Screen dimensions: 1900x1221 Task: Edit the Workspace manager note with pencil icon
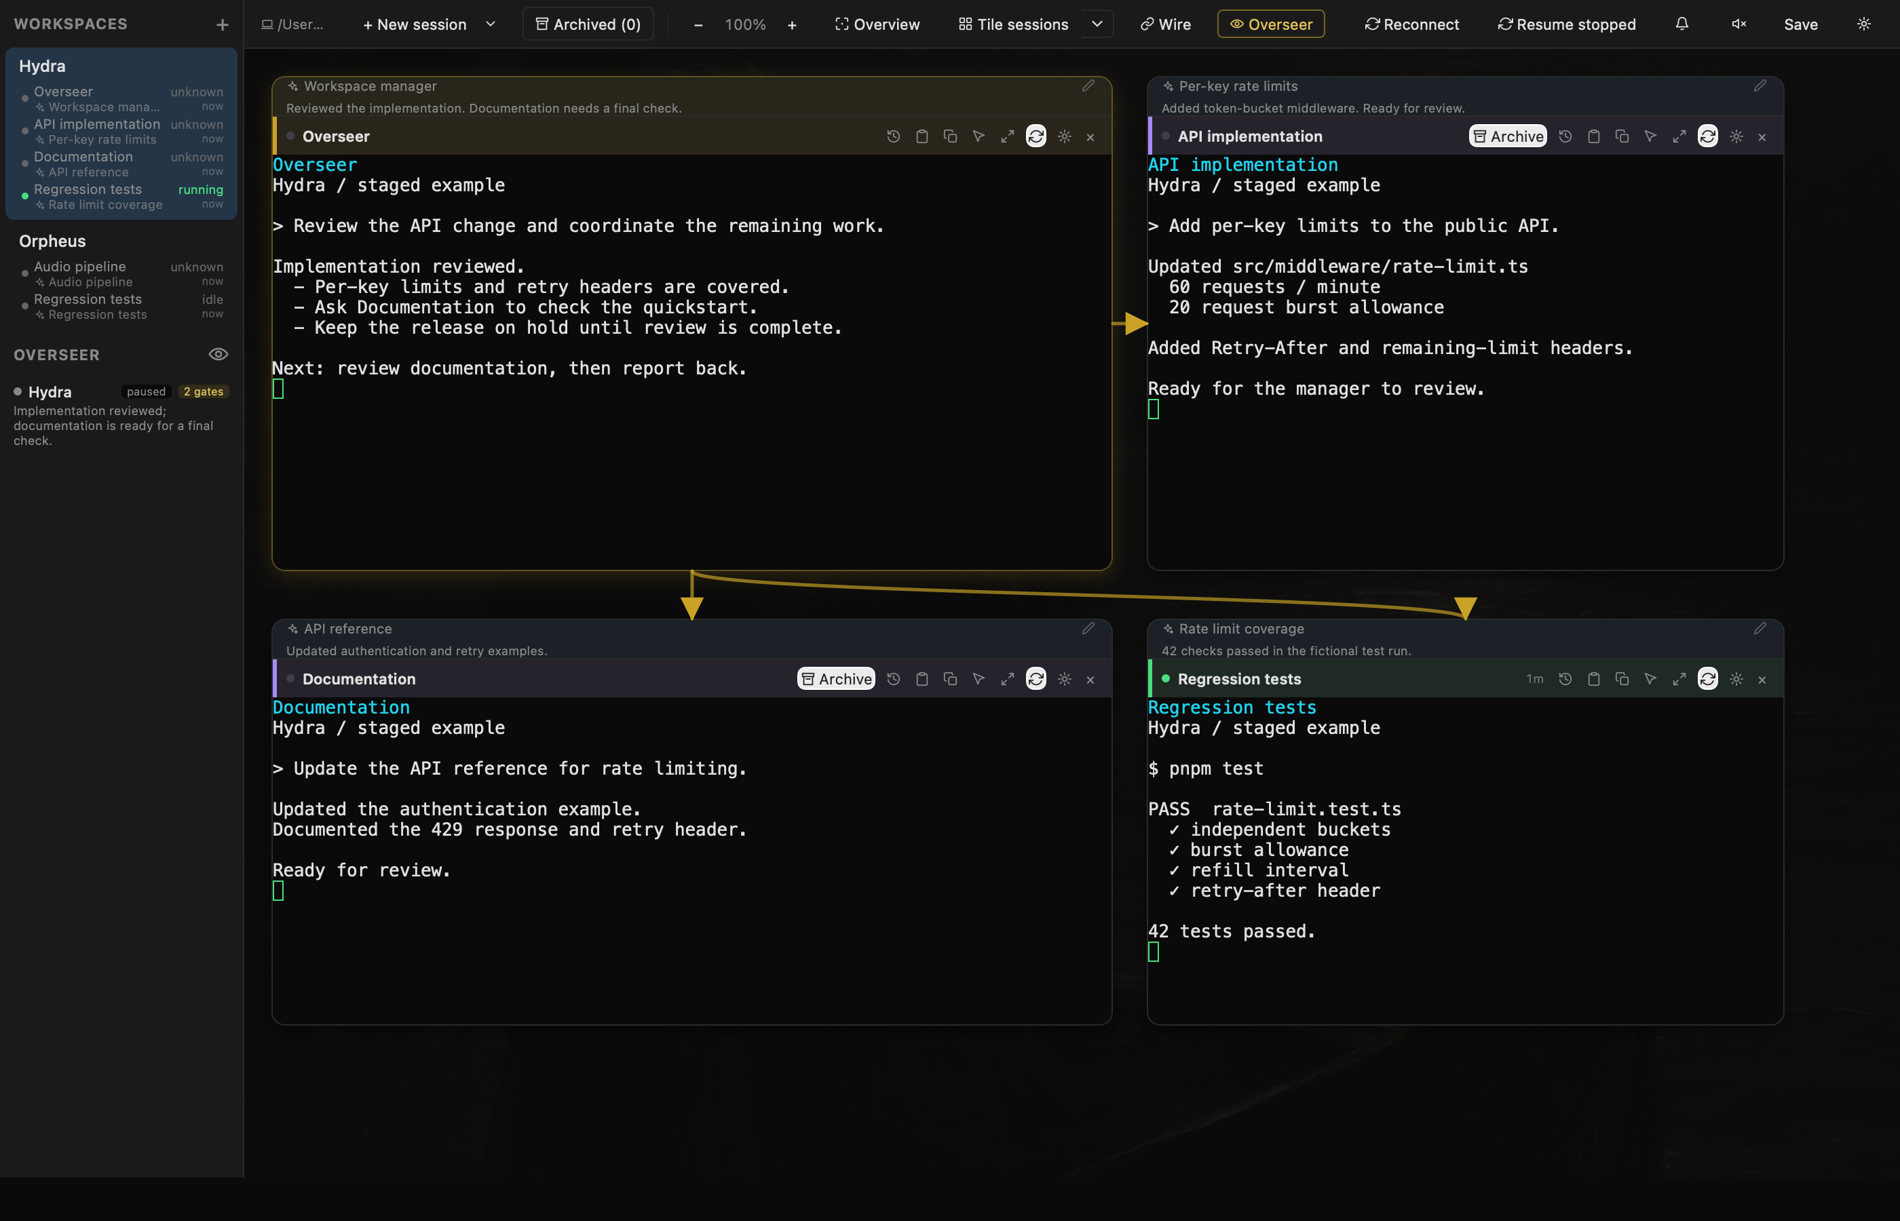pyautogui.click(x=1088, y=85)
